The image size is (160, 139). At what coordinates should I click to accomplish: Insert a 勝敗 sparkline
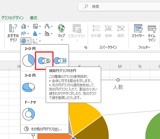[x=121, y=31]
